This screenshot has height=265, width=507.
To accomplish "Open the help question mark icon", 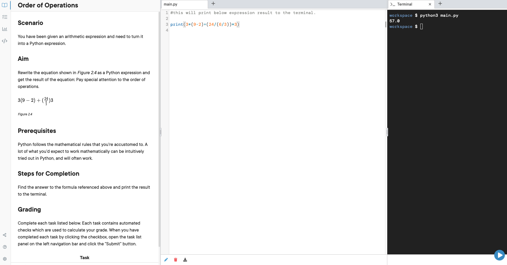I will click(x=5, y=247).
